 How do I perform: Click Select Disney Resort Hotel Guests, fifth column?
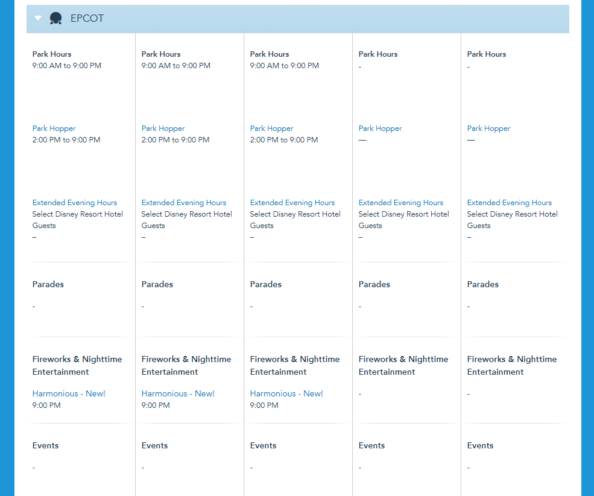coord(513,220)
